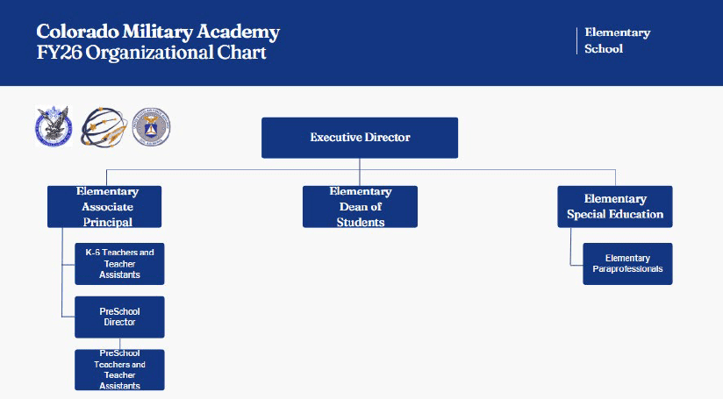Click the blue eagle crest logo
The width and height of the screenshot is (723, 399).
click(x=53, y=126)
